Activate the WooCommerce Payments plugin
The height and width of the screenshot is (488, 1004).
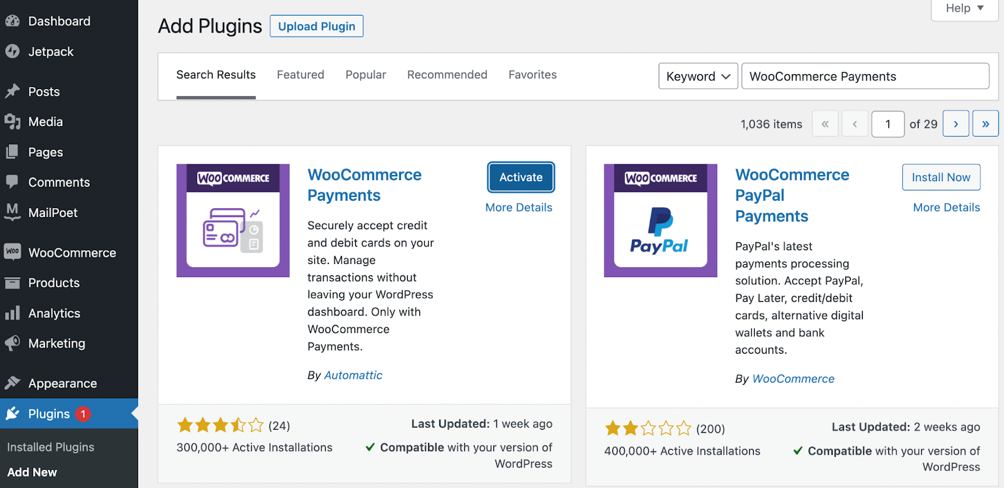[521, 178]
